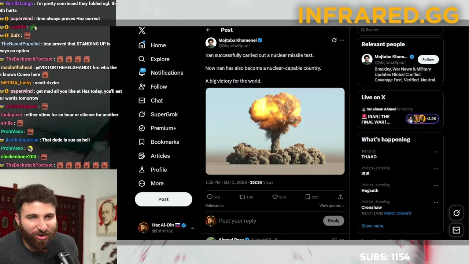Open the post's three-dot options menu

pyautogui.click(x=342, y=40)
